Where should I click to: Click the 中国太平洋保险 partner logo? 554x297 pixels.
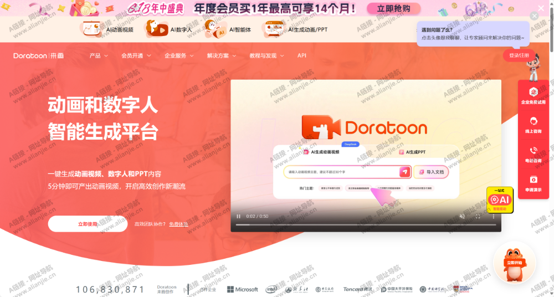[397, 289]
